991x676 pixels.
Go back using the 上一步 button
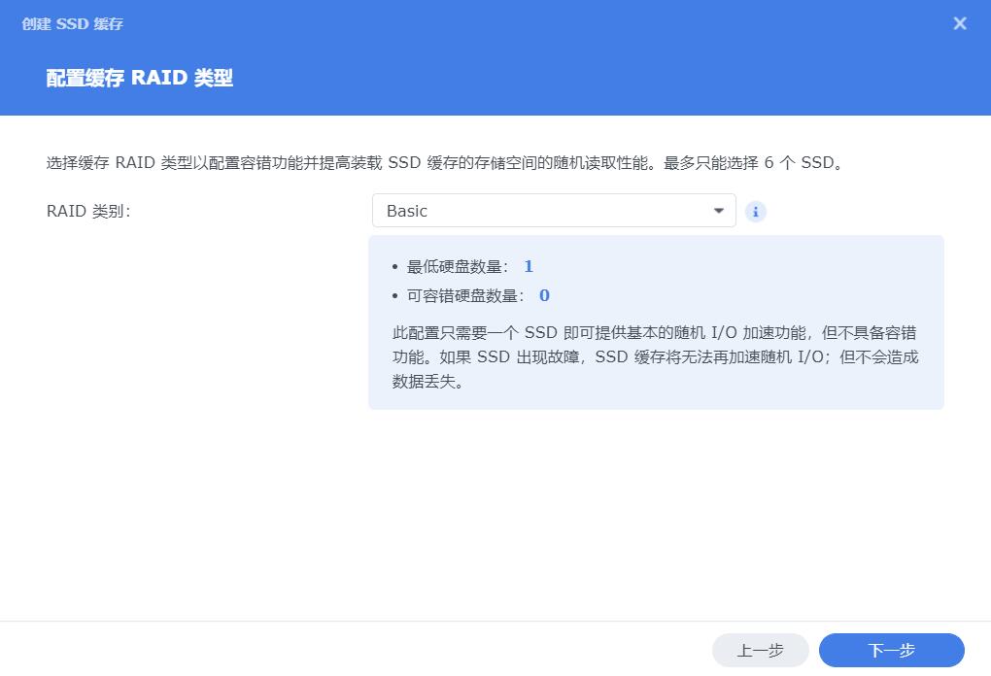point(761,651)
